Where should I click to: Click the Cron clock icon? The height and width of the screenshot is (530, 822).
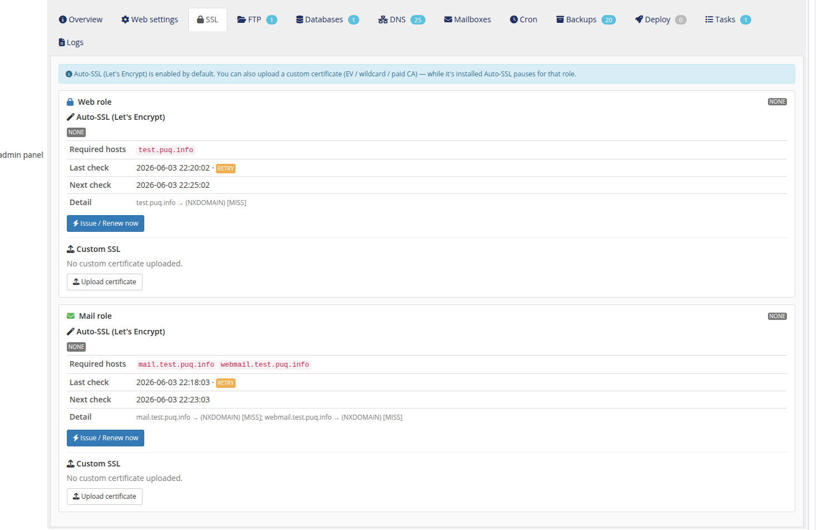pyautogui.click(x=514, y=20)
